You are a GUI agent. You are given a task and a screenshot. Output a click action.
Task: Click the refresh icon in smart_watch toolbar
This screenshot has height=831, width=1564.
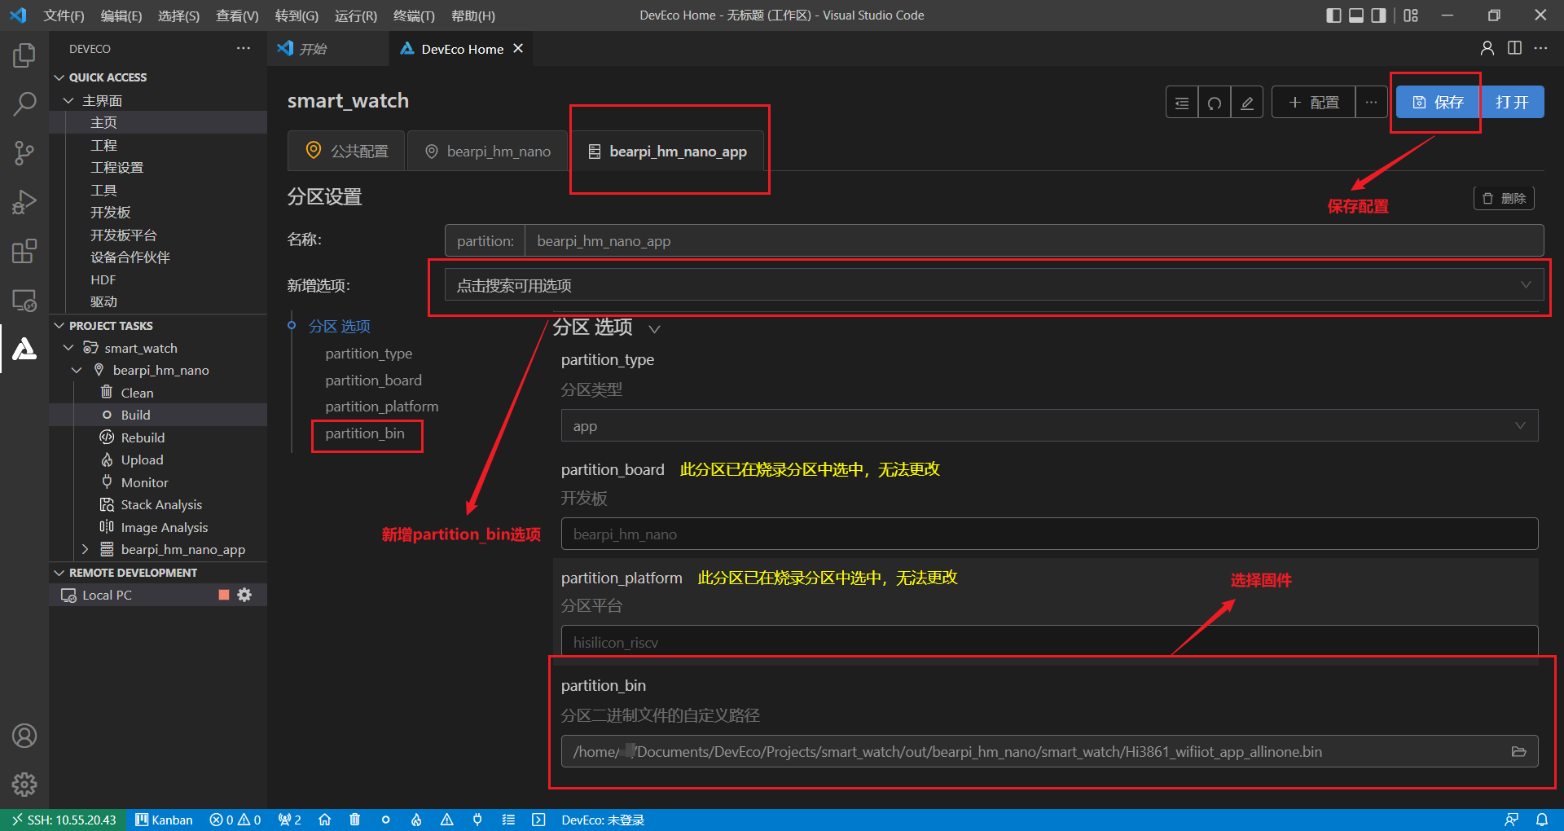click(x=1215, y=103)
